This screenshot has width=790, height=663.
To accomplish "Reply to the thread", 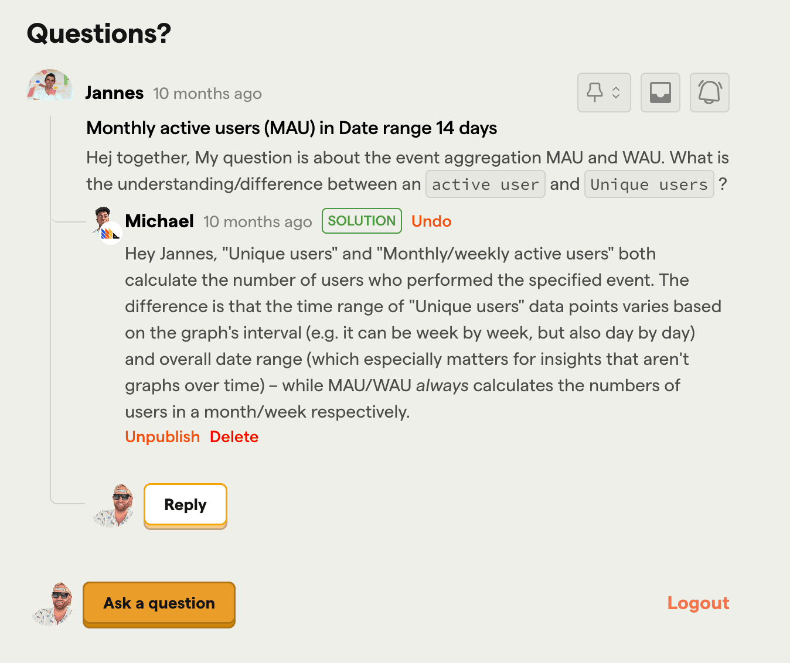I will point(185,505).
